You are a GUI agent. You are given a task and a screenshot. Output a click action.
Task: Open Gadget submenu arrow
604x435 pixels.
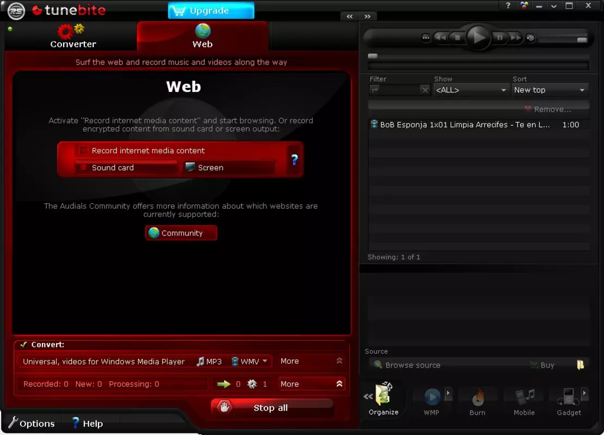pos(584,393)
